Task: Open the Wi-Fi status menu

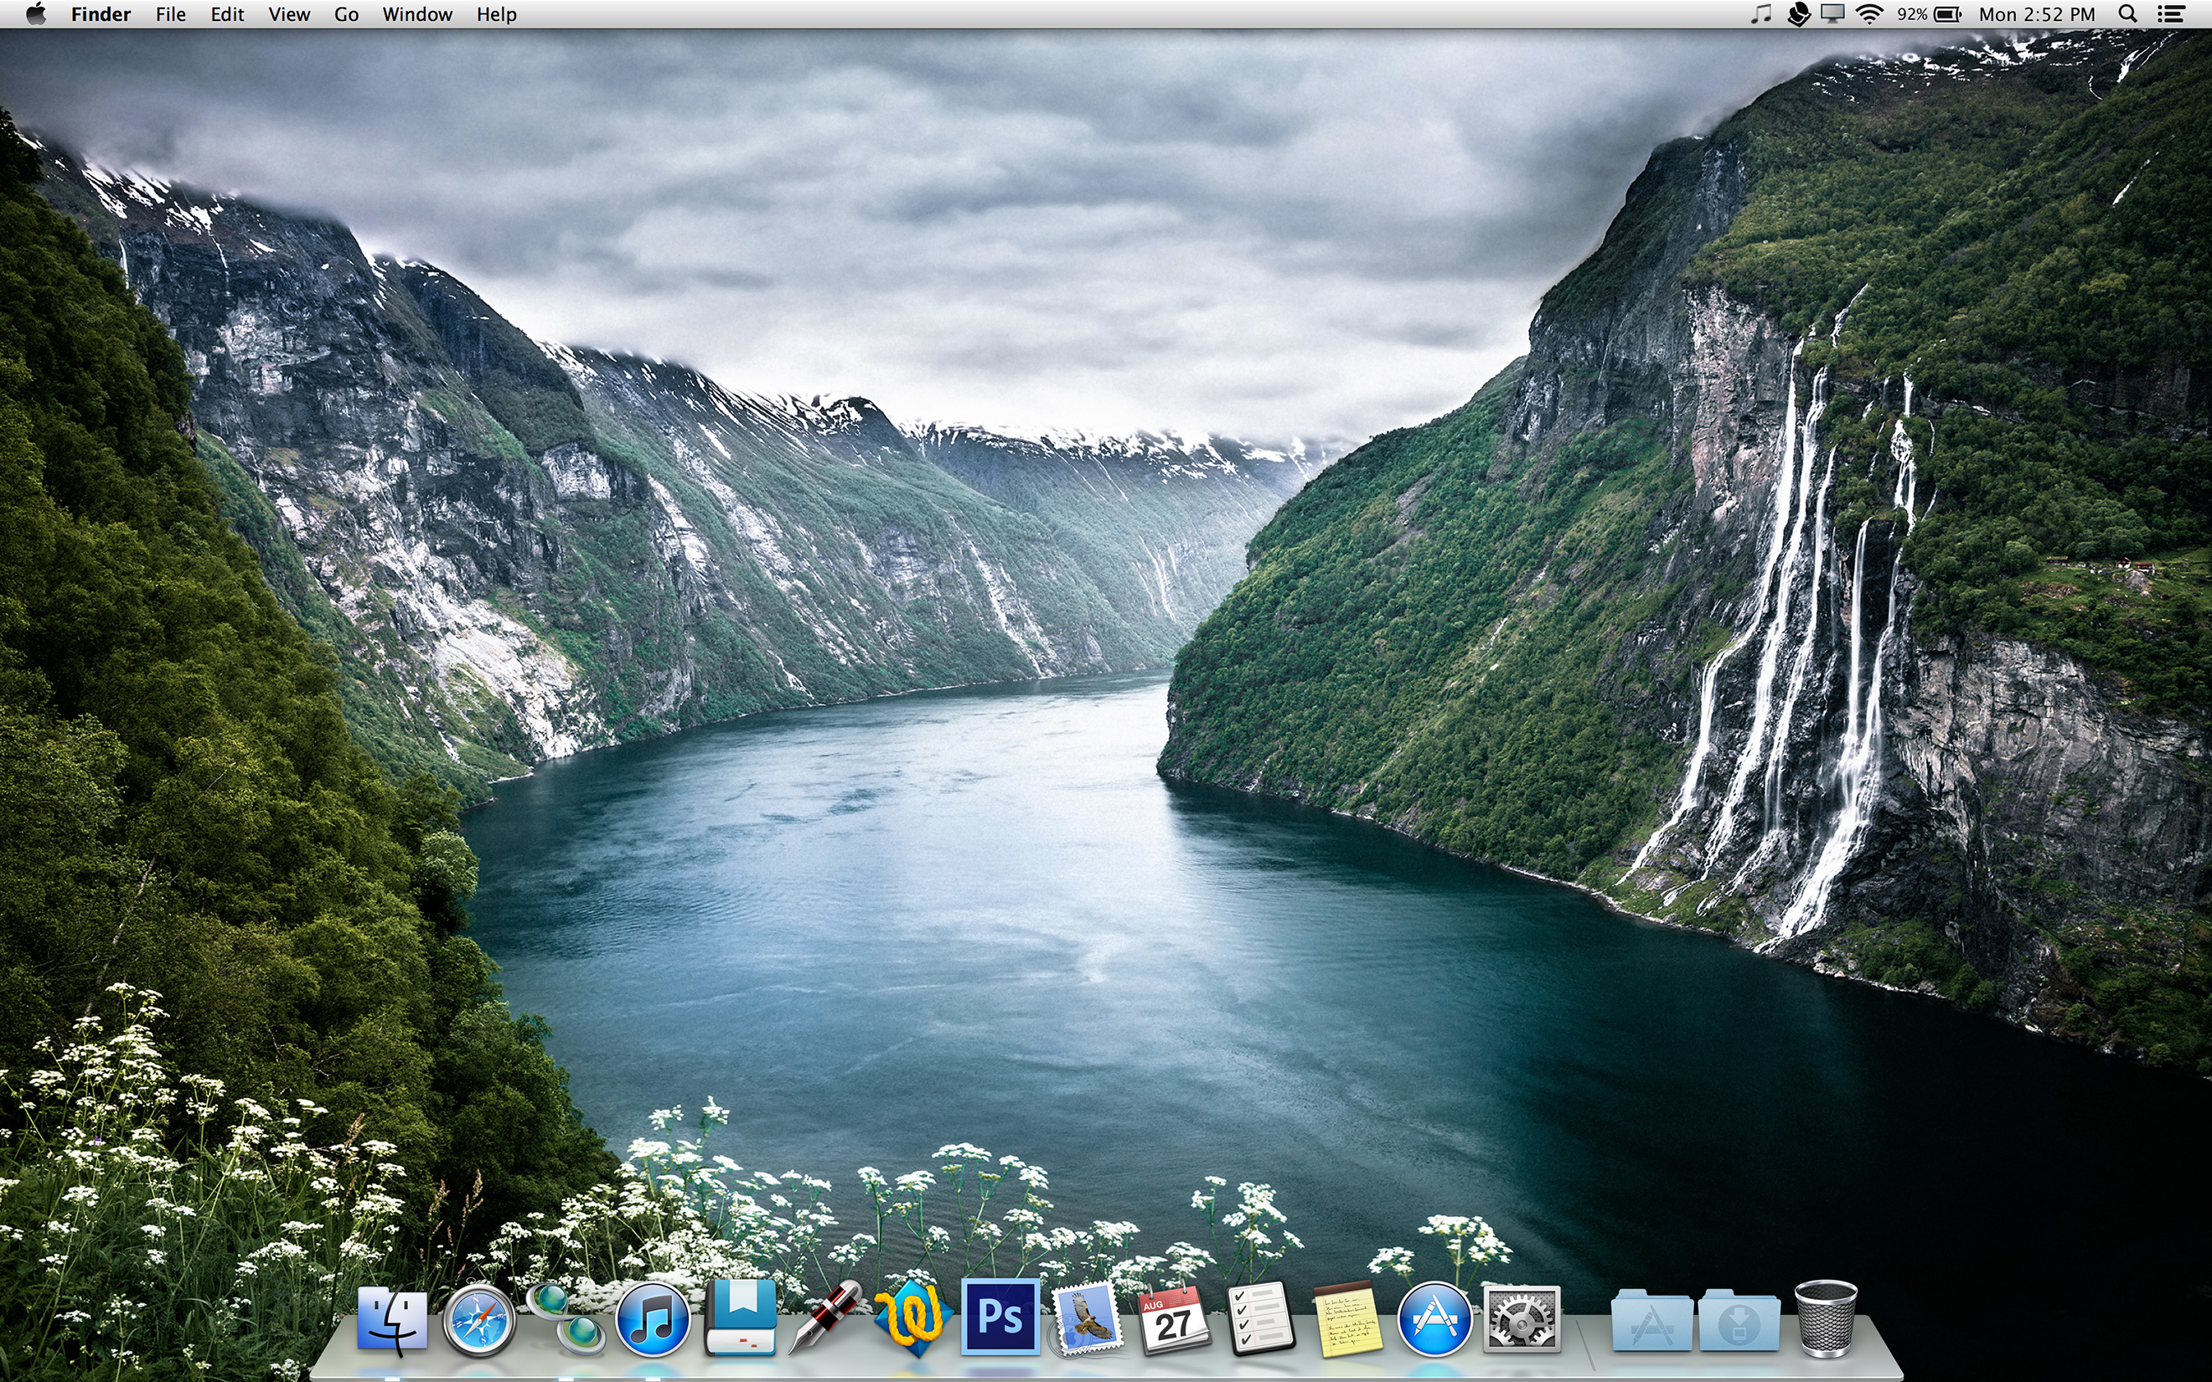Action: 1870,14
